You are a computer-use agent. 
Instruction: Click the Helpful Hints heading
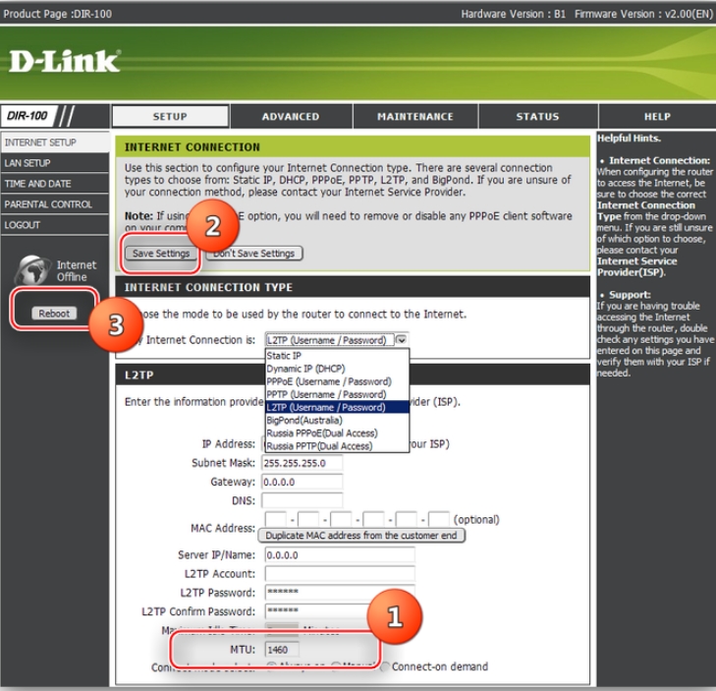point(629,138)
